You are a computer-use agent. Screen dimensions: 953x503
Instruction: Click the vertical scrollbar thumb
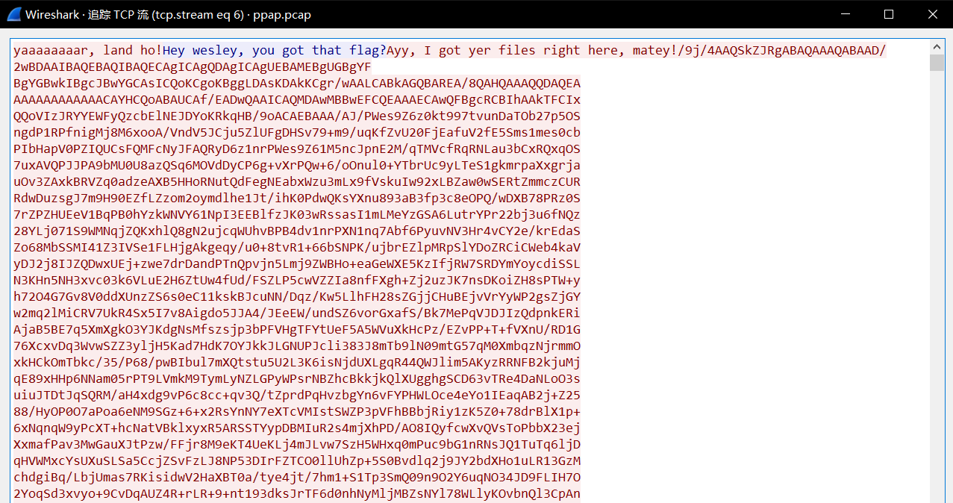[937, 63]
